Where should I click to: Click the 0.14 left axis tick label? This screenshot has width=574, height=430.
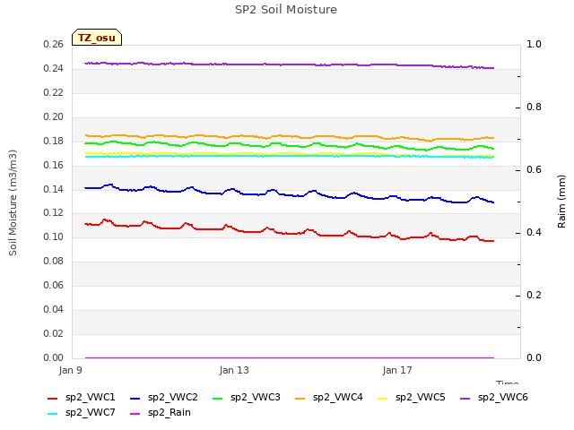click(54, 189)
